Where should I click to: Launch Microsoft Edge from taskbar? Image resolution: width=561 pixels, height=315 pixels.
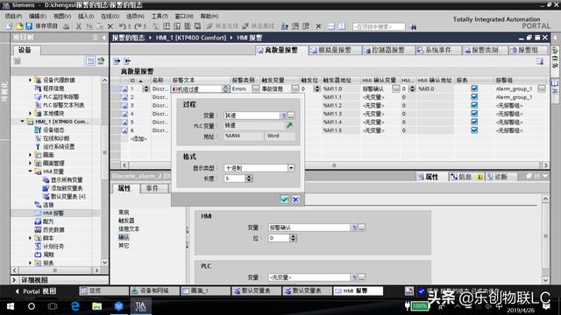[x=75, y=306]
